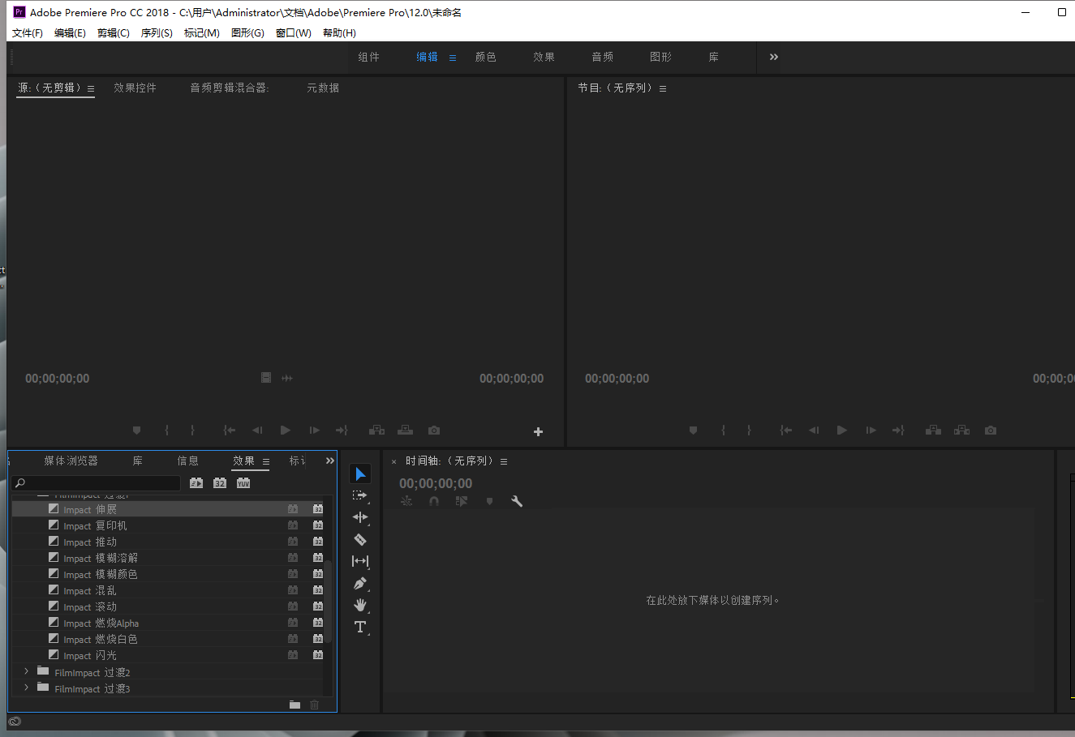Switch to the 效果控件 tab
Screen dimensions: 1075x737
pos(135,88)
